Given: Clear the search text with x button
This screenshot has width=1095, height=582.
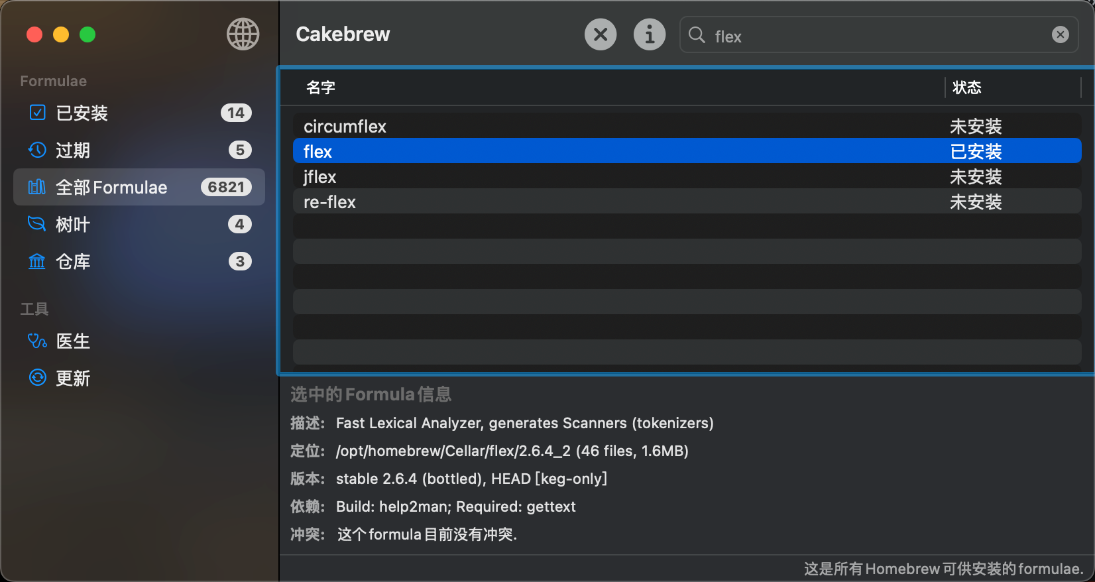Looking at the screenshot, I should click(1061, 34).
